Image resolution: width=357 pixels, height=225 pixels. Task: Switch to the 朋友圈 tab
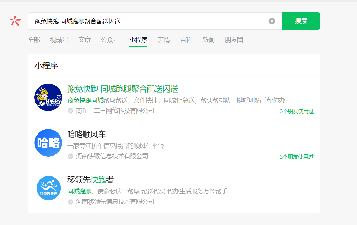[234, 40]
